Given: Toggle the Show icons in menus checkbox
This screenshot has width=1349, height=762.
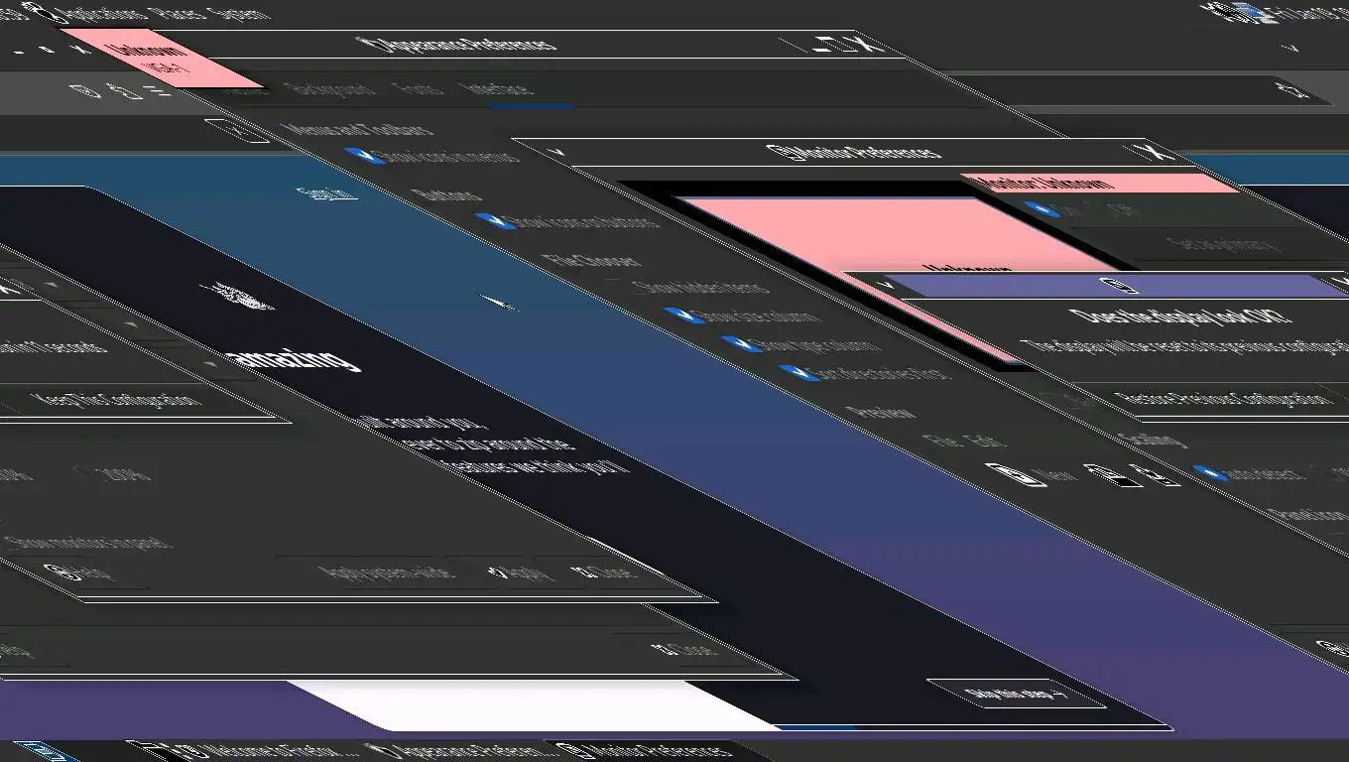Looking at the screenshot, I should [x=432, y=157].
